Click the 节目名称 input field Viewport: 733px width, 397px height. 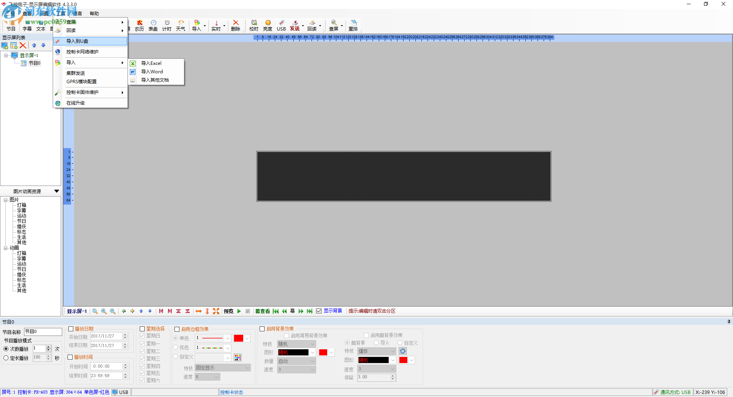43,332
